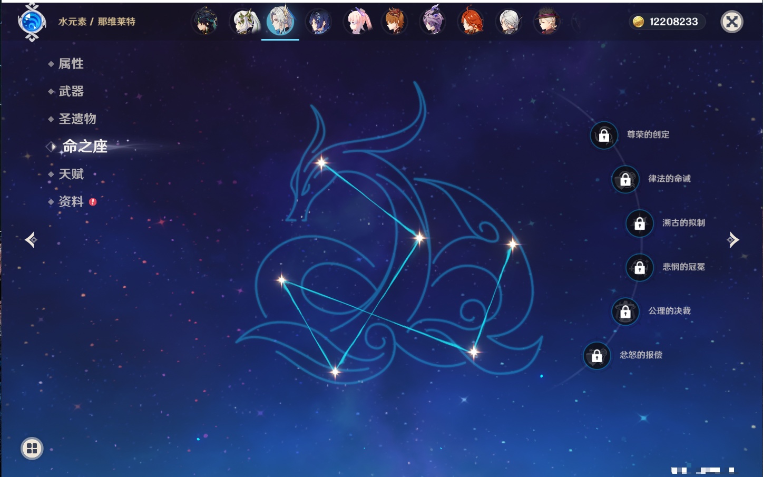This screenshot has height=477, width=763.
Task: Go to the previous character with left arrow
Action: pos(31,240)
